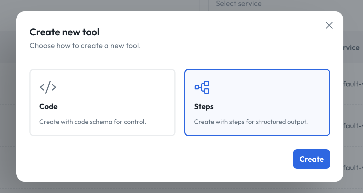Viewport: 363px width, 193px height.
Task: Choose a service from the Select service field
Action: (239, 4)
